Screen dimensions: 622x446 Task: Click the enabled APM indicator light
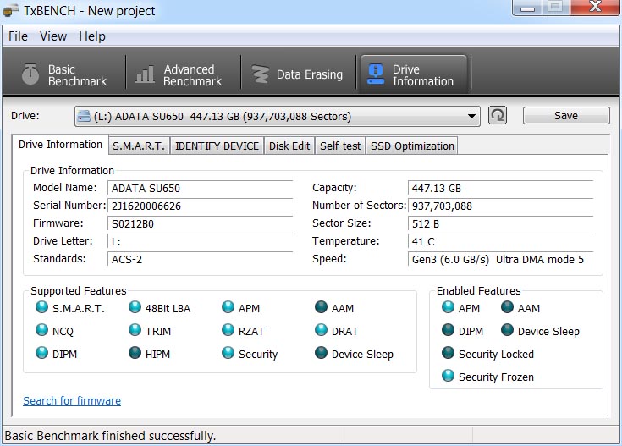click(448, 307)
